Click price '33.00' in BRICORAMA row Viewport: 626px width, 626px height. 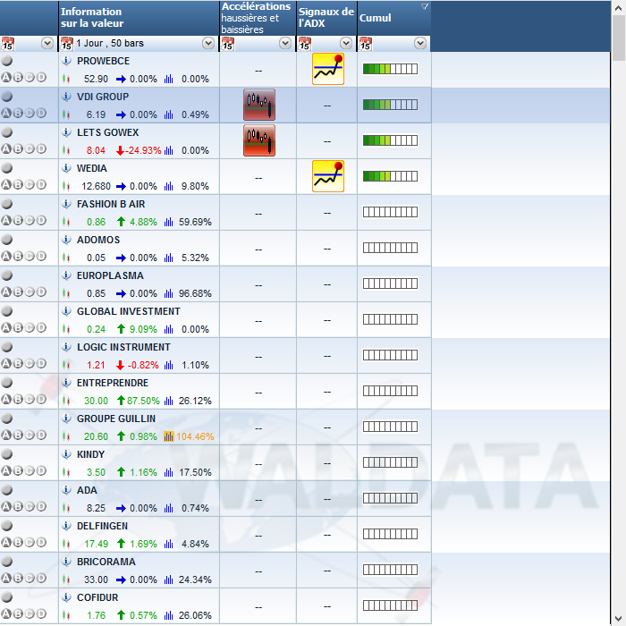click(96, 579)
